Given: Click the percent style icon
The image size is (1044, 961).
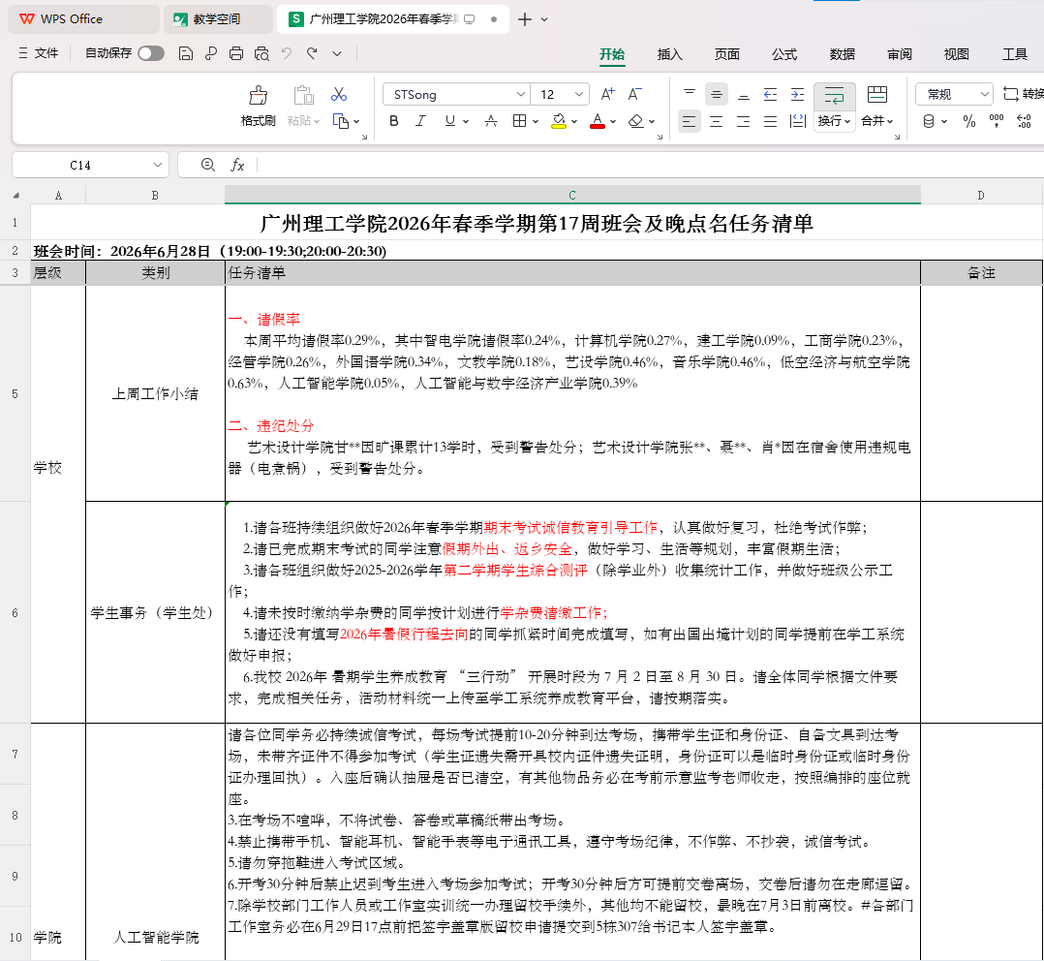Looking at the screenshot, I should pos(968,121).
